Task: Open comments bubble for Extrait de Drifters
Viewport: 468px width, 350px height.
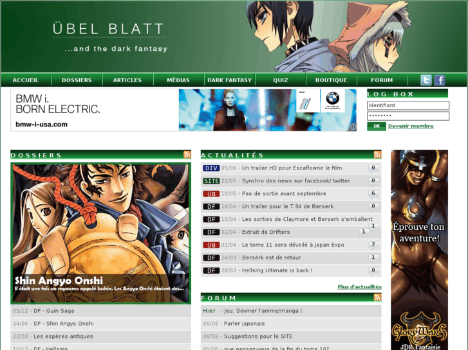Action: coord(364,232)
